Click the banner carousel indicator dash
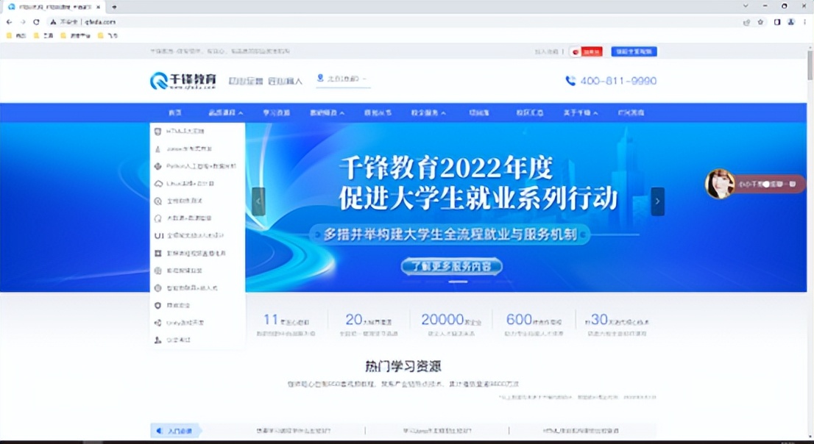Screen dimensions: 814x444 coord(458,282)
